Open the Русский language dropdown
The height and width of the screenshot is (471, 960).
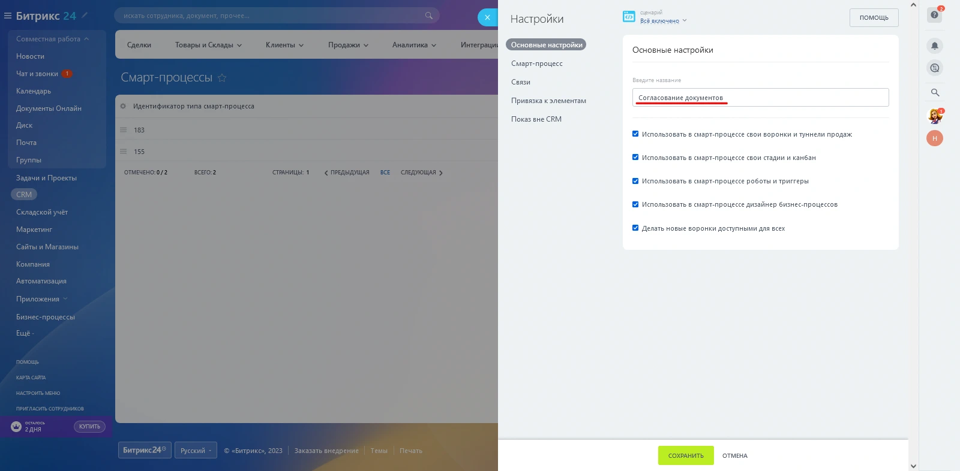pos(196,451)
